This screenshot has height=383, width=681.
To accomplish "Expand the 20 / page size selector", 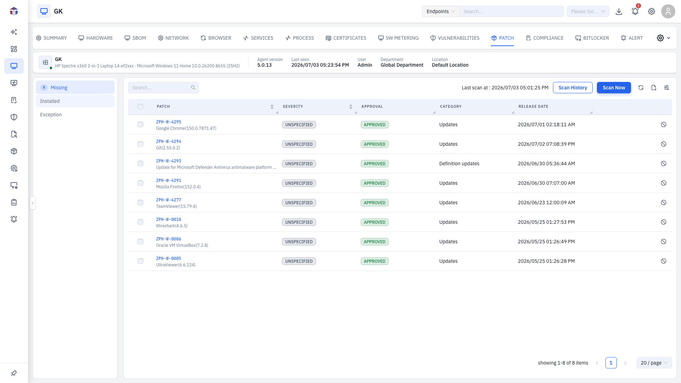I will pos(654,363).
